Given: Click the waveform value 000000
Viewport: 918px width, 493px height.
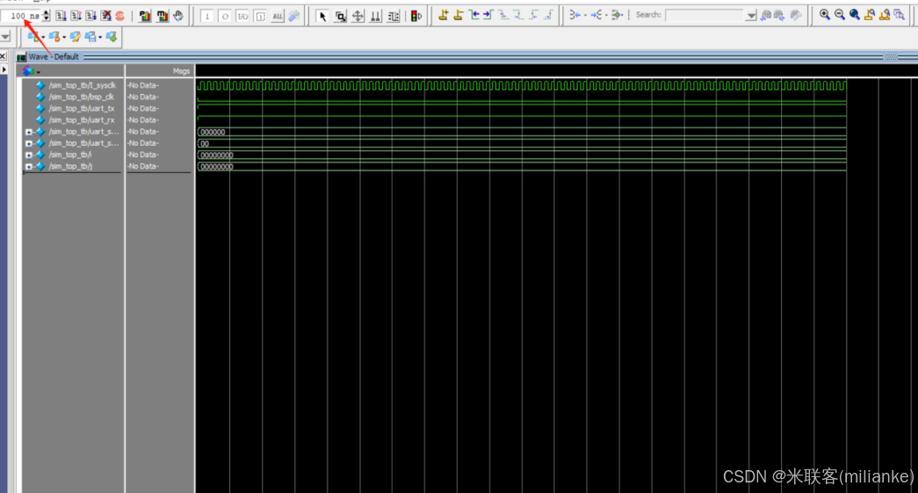Looking at the screenshot, I should 213,133.
